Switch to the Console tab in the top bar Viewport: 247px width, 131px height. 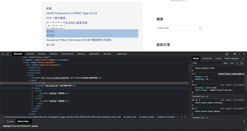coord(30,54)
